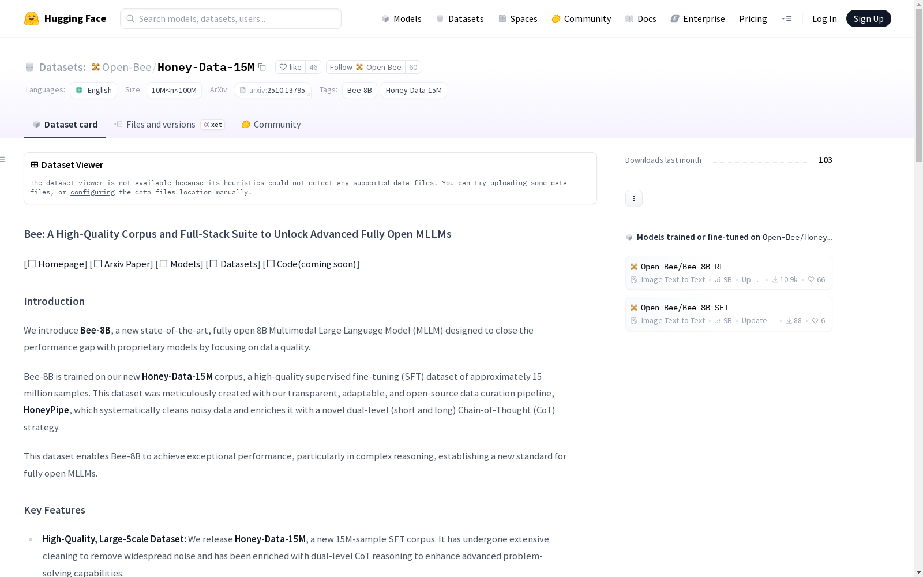Viewport: 923px width, 577px height.
Task: Click the follower count 60
Action: (x=413, y=67)
